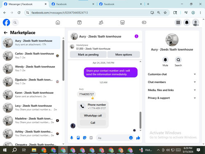Image resolution: width=205 pixels, height=154 pixels.
Task: Open Windows notification center
Action: click(198, 150)
